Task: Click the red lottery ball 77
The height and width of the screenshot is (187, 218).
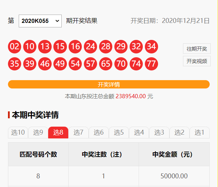Action: (x=151, y=64)
